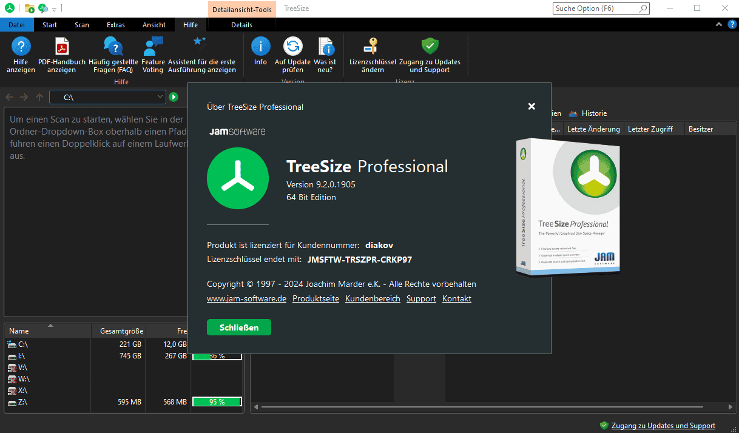Viewport: 739px width, 433px height.
Task: Click the Hilfe anzeigen question mark icon
Action: pyautogui.click(x=21, y=46)
